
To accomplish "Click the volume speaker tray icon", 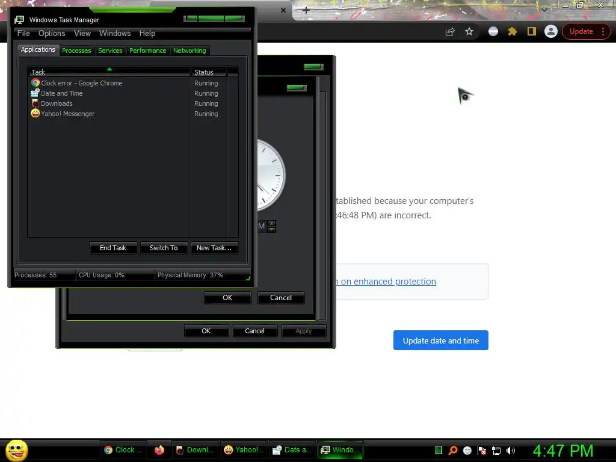I will click(x=510, y=450).
